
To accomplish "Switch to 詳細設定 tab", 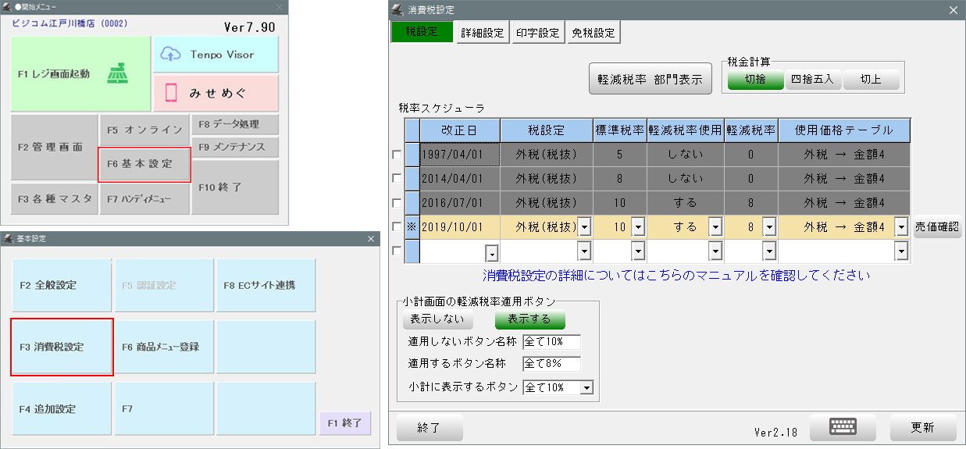I will (482, 33).
